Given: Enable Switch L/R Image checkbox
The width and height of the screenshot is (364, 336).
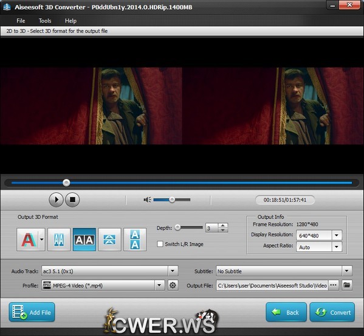Looking at the screenshot, I should click(x=160, y=244).
